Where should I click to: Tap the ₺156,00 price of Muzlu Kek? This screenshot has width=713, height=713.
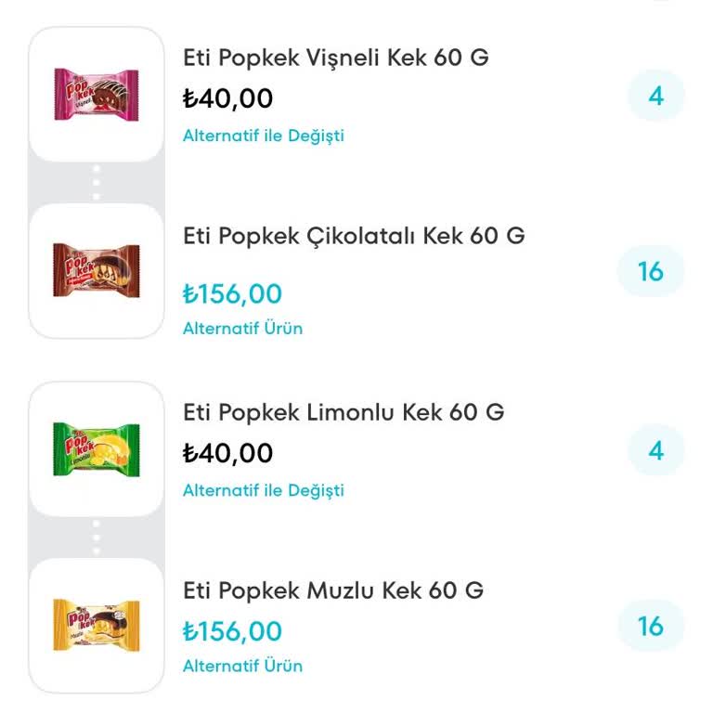232,631
